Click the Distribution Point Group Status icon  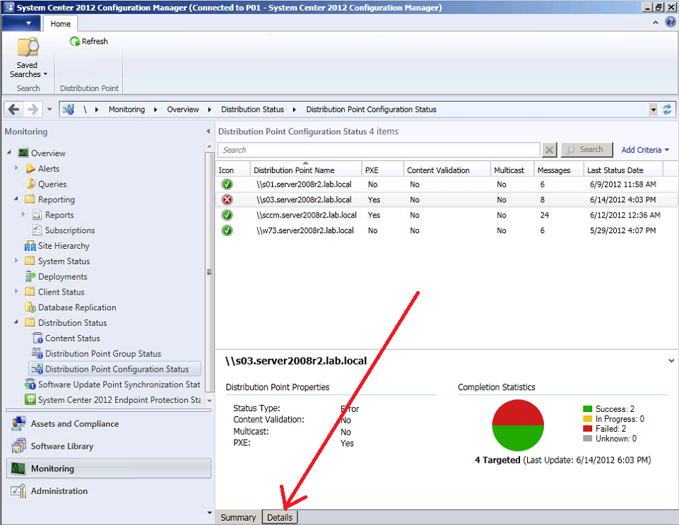(x=37, y=353)
